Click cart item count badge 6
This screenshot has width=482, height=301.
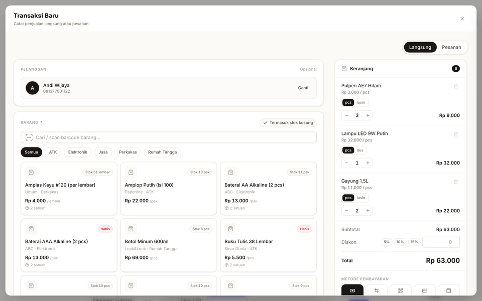455,69
